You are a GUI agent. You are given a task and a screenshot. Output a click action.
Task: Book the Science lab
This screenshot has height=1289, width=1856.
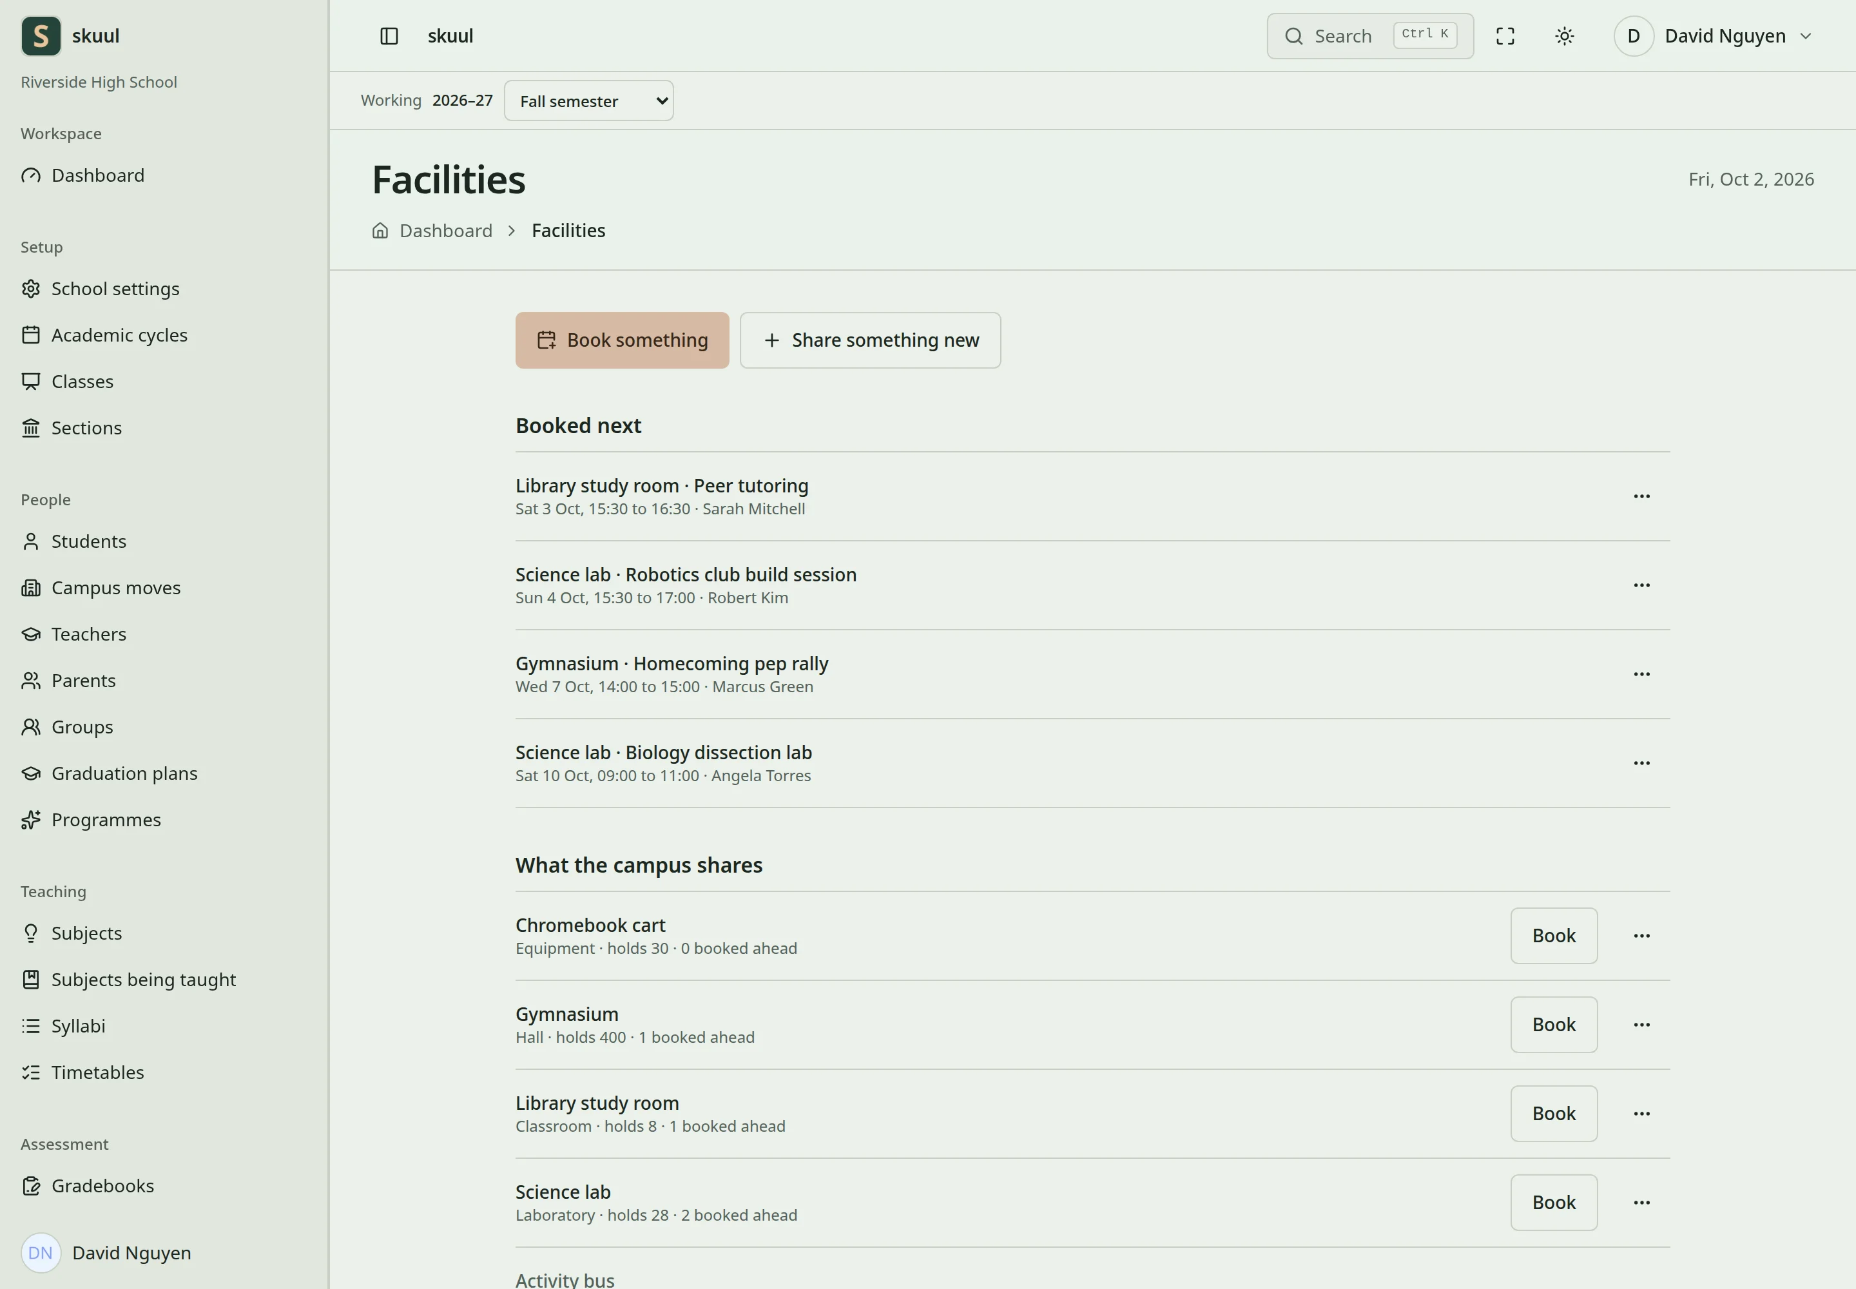1553,1202
